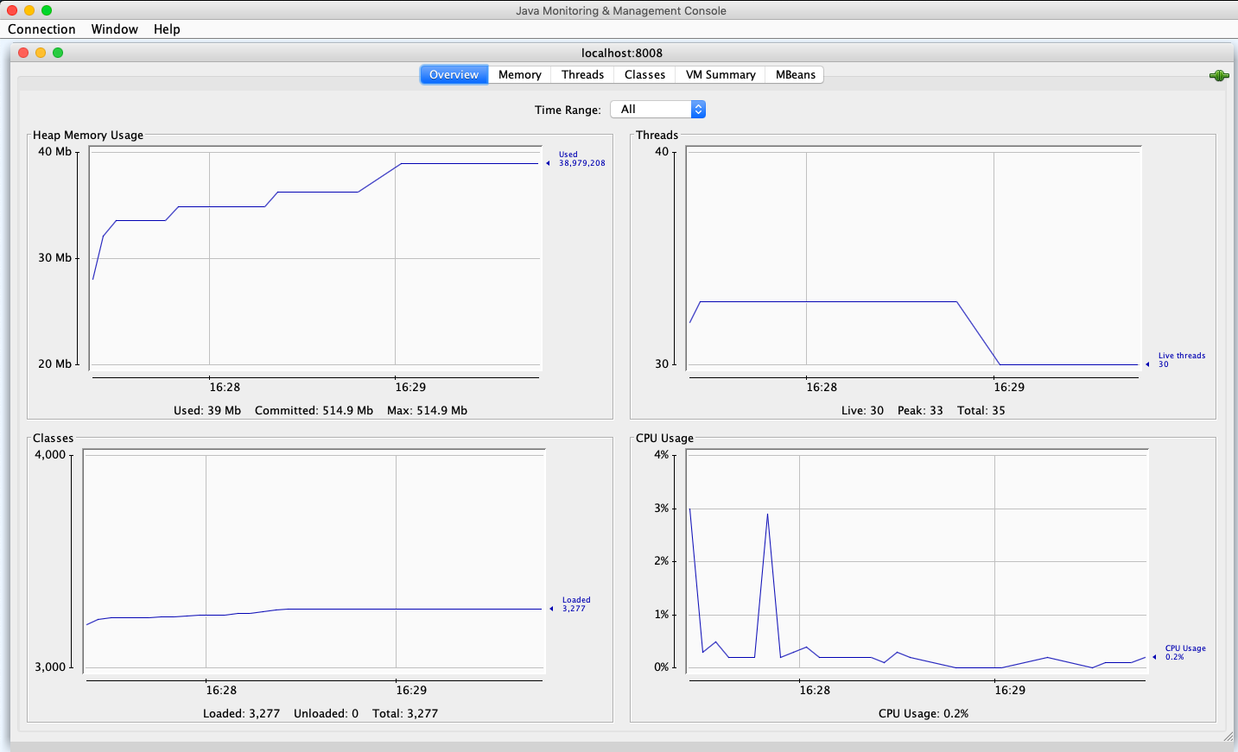Click the 'Unloaded: 0' classes text

pyautogui.click(x=326, y=714)
